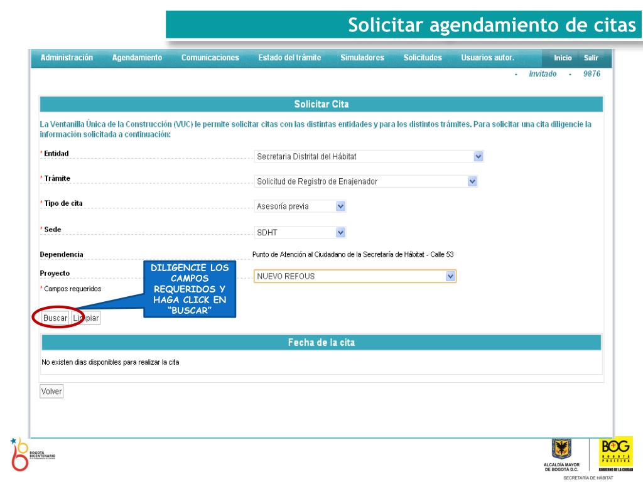The width and height of the screenshot is (643, 482).
Task: Click the Solicitar Cita section header
Action: click(321, 104)
